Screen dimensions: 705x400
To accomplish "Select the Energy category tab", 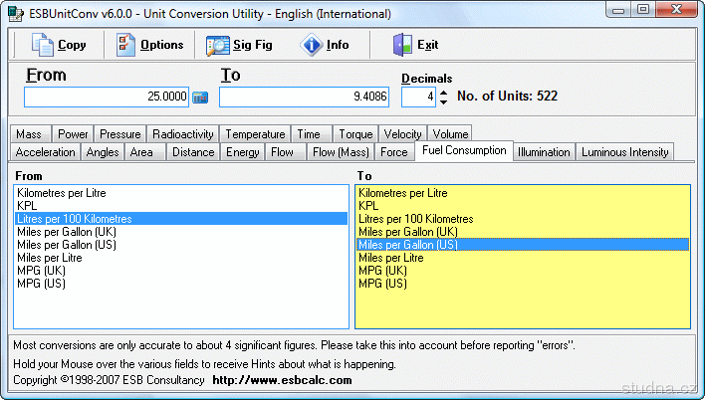I will click(242, 152).
